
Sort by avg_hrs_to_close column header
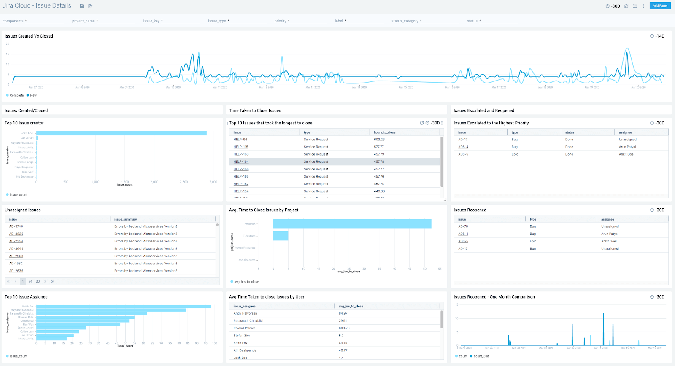[x=351, y=306]
